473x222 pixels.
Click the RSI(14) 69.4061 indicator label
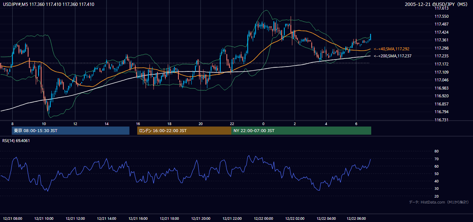(16, 141)
